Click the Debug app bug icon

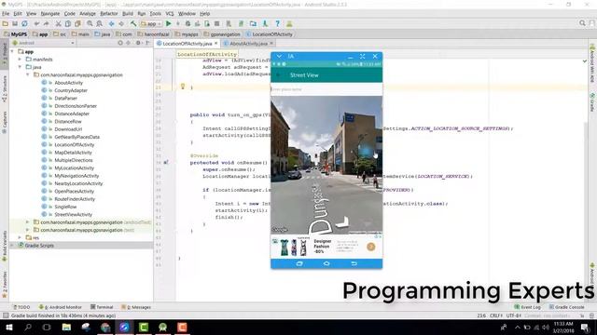(x=187, y=23)
